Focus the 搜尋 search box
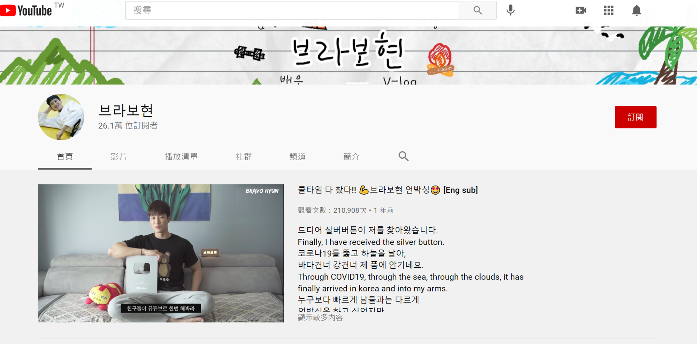Screen dimensions: 697x344 pyautogui.click(x=292, y=10)
